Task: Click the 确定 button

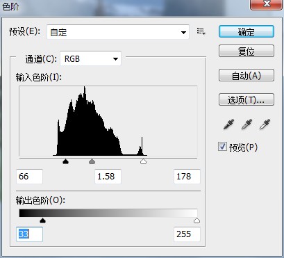Action: (247, 31)
